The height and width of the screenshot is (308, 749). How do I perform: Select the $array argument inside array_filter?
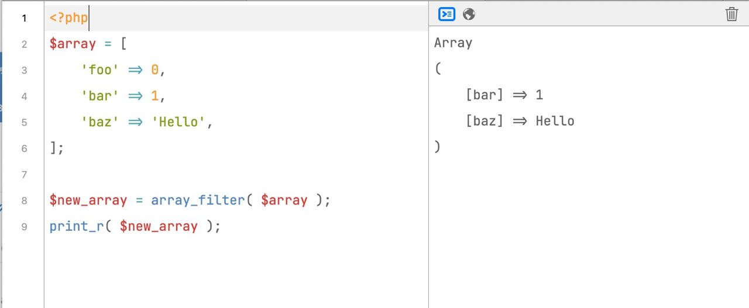[x=284, y=200]
